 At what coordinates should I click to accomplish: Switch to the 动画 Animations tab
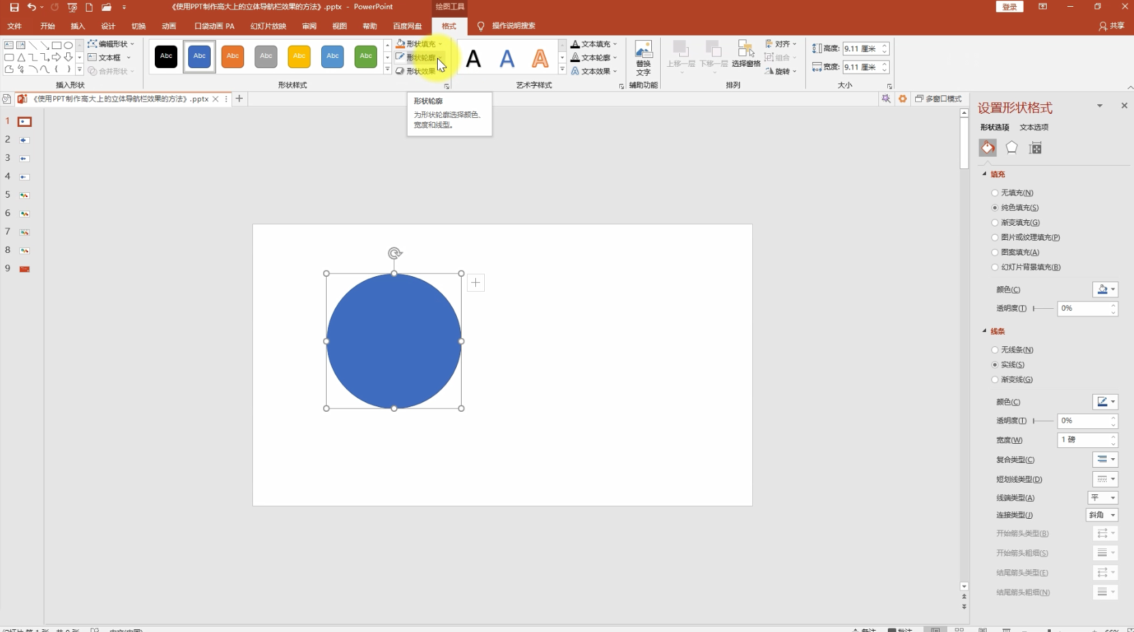click(x=169, y=26)
